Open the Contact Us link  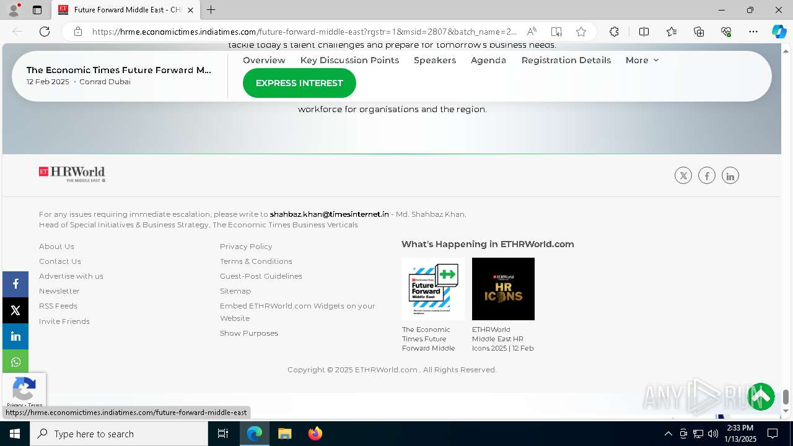60,261
